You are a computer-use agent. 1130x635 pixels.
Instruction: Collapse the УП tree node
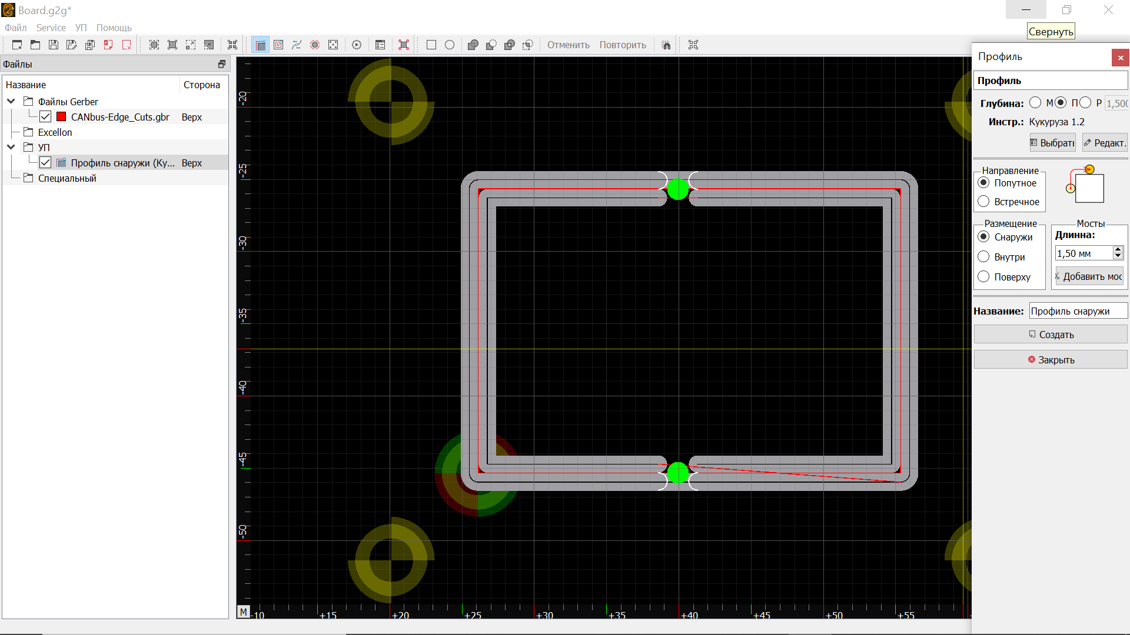point(11,147)
